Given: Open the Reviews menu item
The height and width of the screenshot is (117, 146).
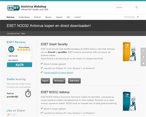Looking at the screenshot, I should click(x=37, y=17).
